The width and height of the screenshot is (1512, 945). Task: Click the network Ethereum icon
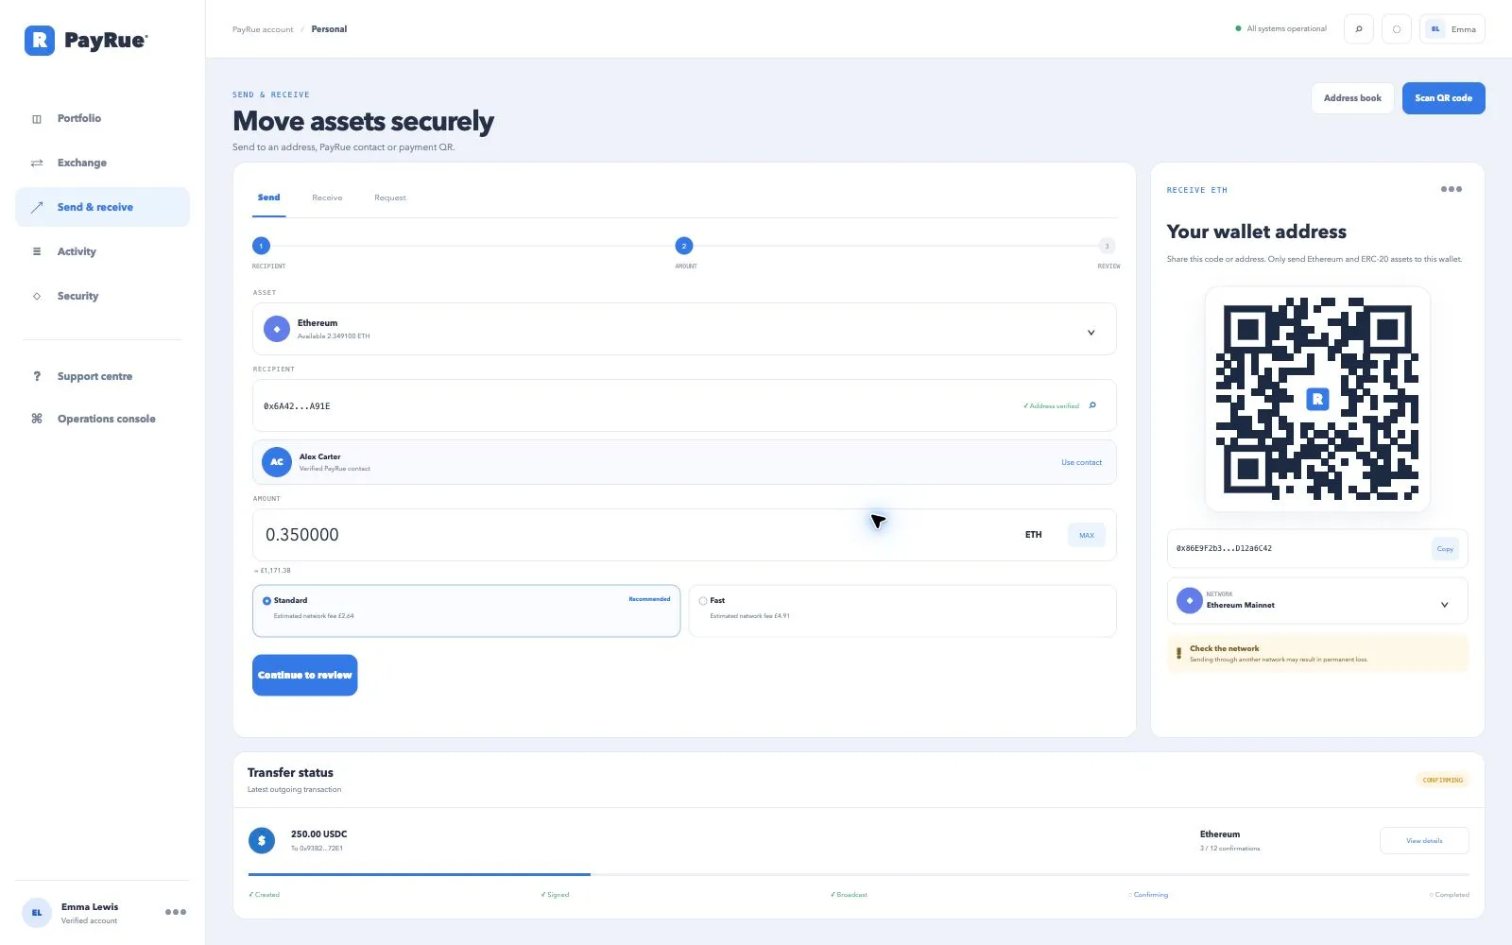pos(1190,601)
